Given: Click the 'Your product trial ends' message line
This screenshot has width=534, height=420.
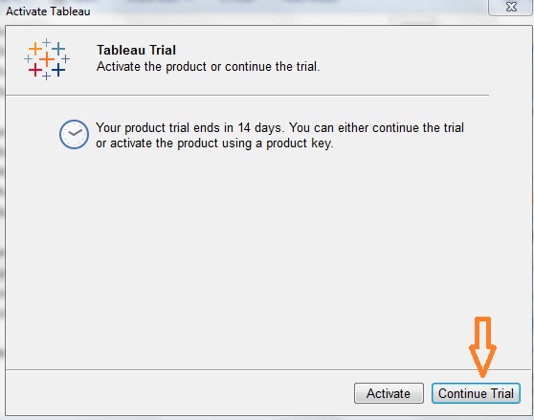Looking at the screenshot, I should pos(279,128).
